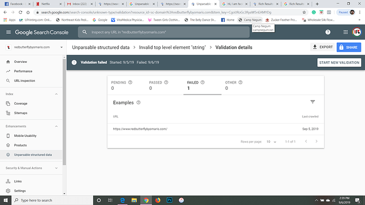Go to Unparsable structured data breadcrumb
The width and height of the screenshot is (365, 205).
(x=101, y=48)
